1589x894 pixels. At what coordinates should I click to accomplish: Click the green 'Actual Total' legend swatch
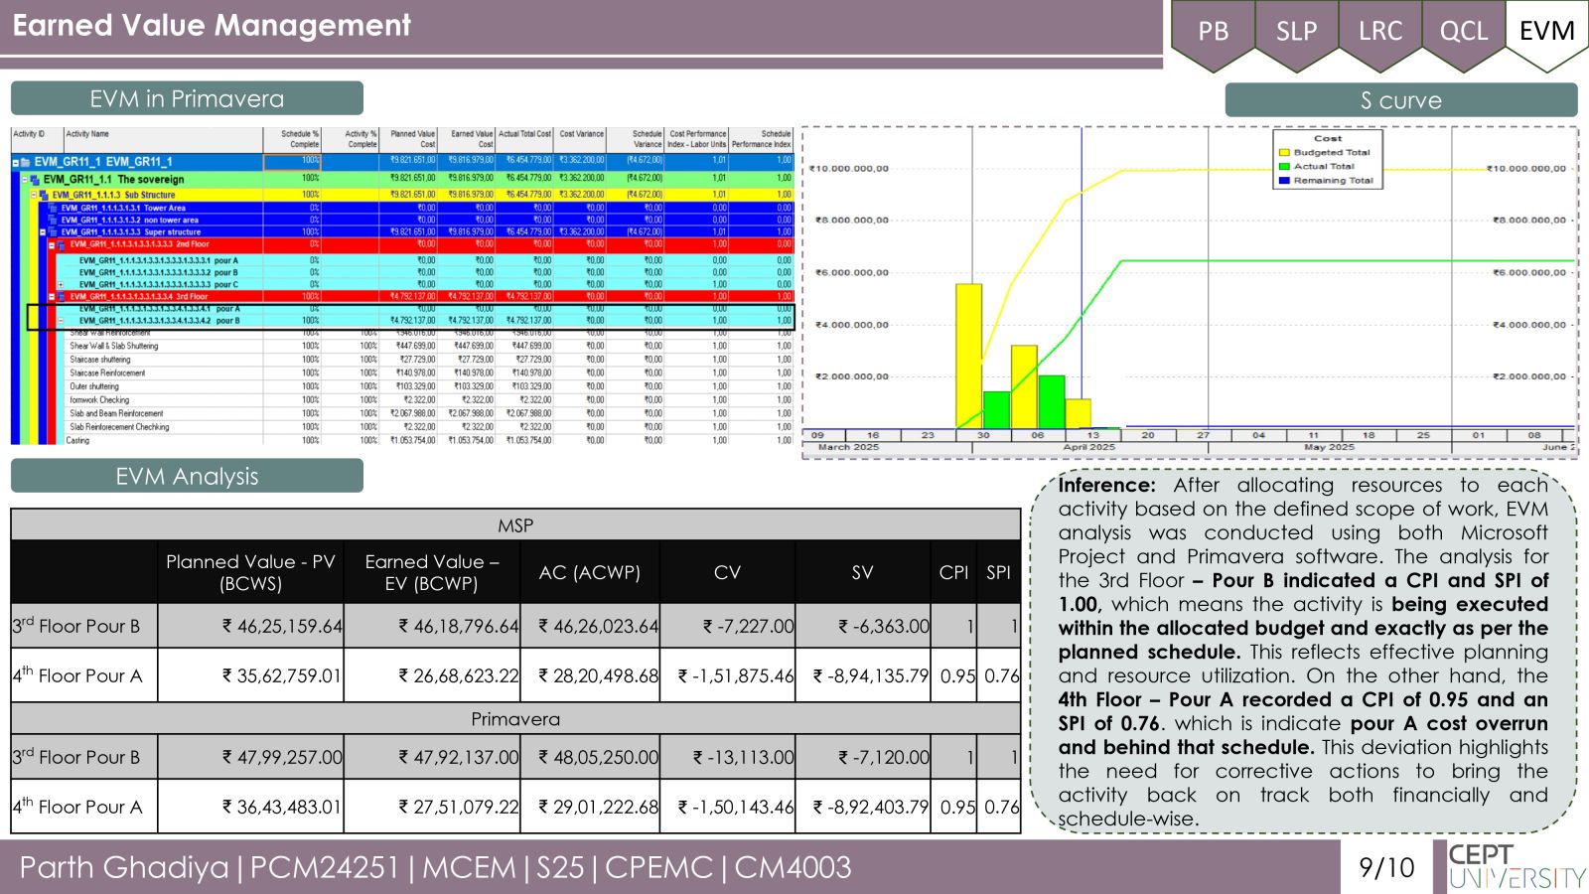click(x=1284, y=167)
